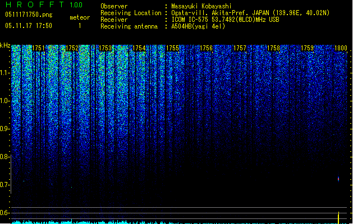Click the 1752 time marker
The image size is (353, 224).
click(72, 48)
